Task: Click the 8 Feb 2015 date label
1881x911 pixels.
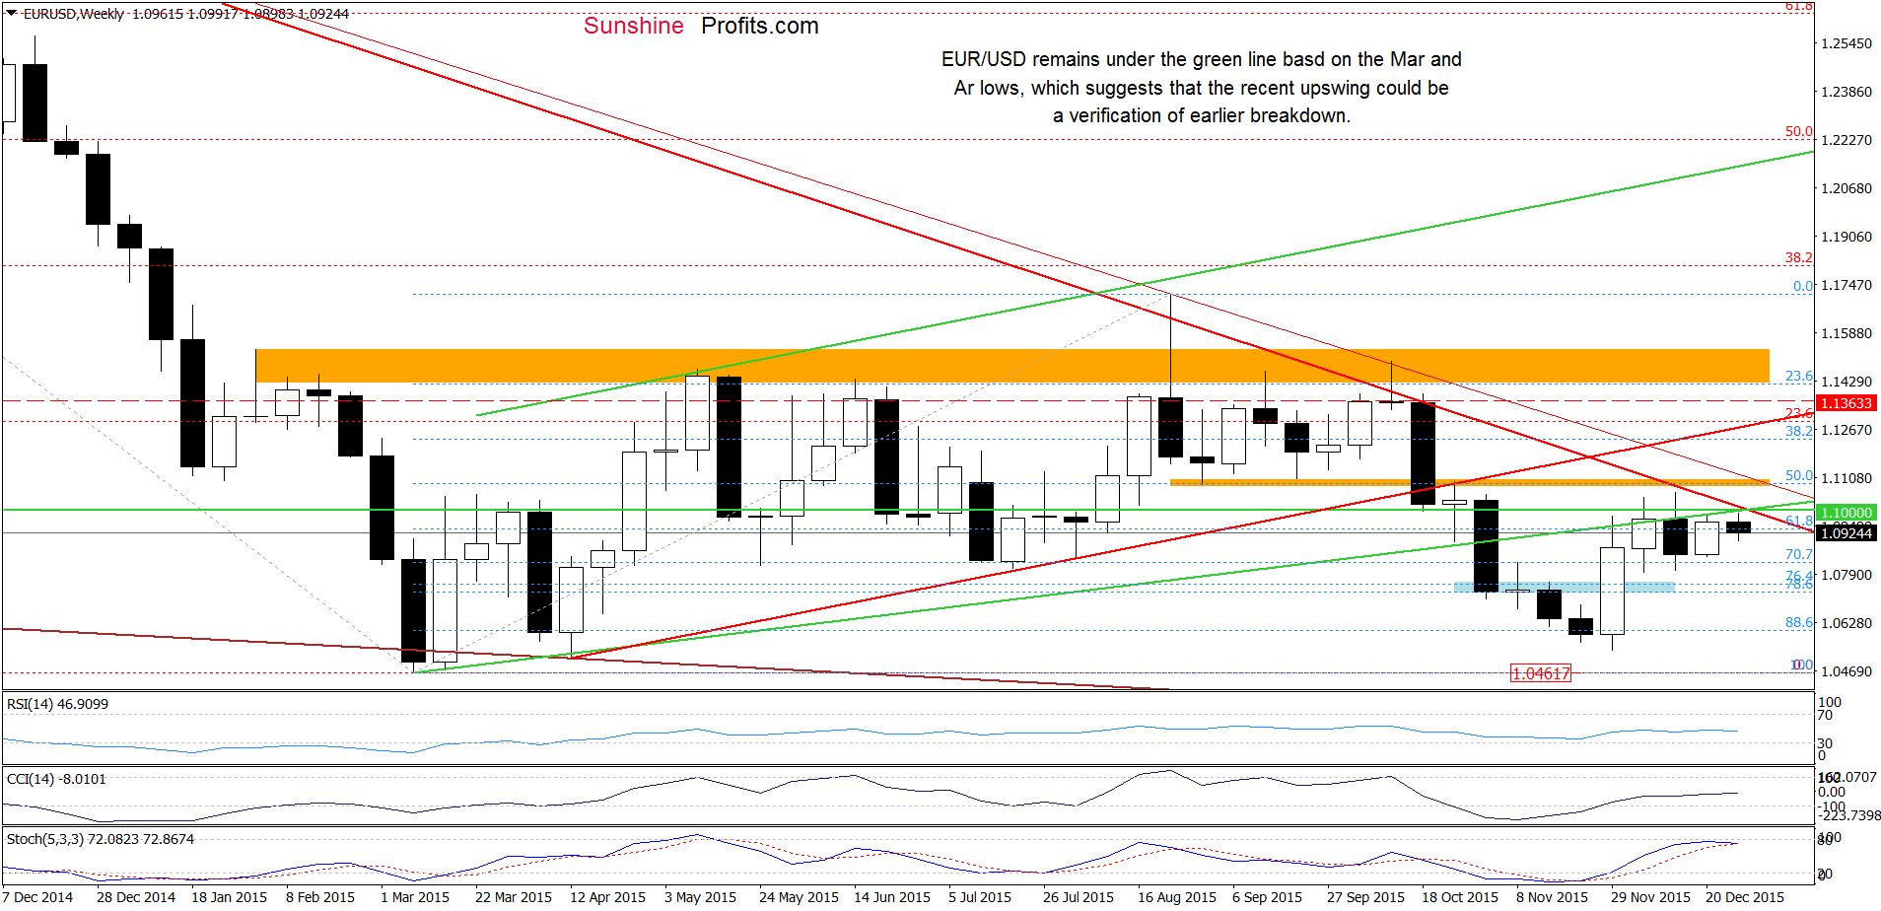Action: 320,897
